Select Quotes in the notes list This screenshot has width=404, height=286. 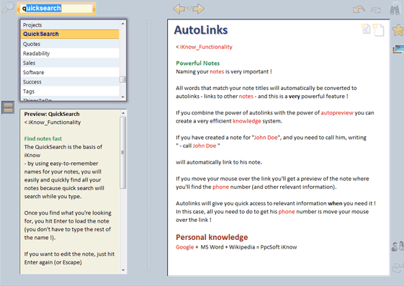pos(70,44)
